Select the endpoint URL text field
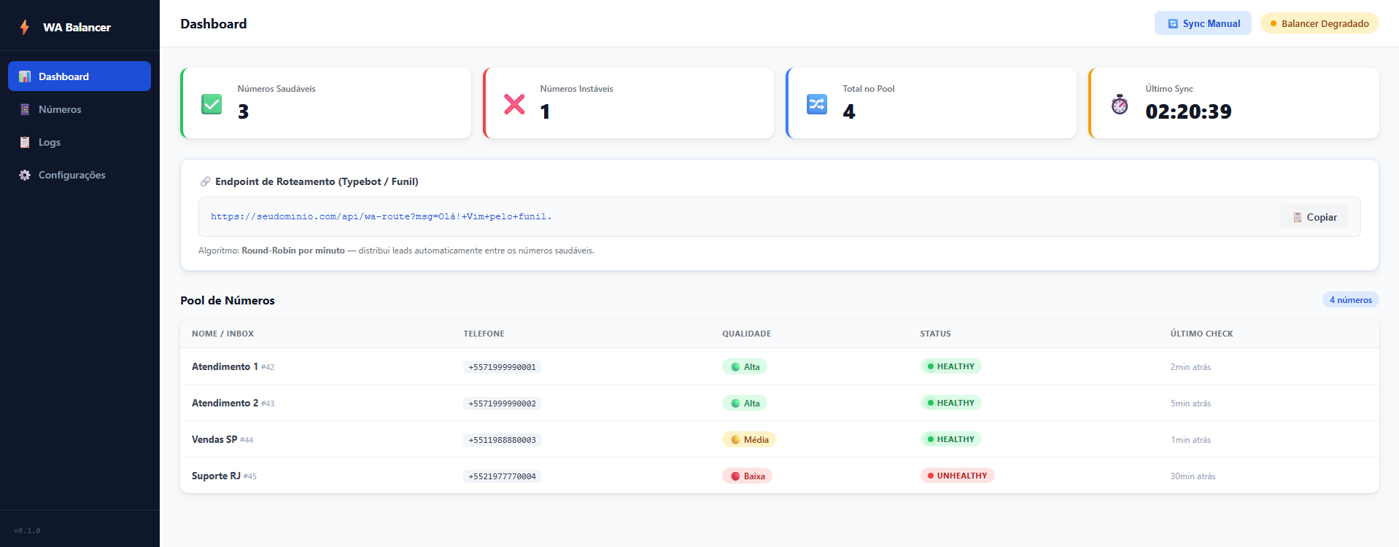This screenshot has width=1399, height=547. point(729,217)
